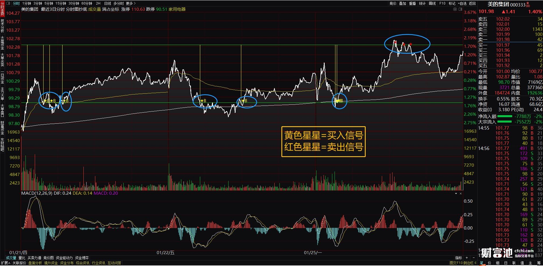Image resolution: width=543 pixels, height=266 pixels.
Task: Open the 统计 statistics tool
Action: [x=422, y=3]
